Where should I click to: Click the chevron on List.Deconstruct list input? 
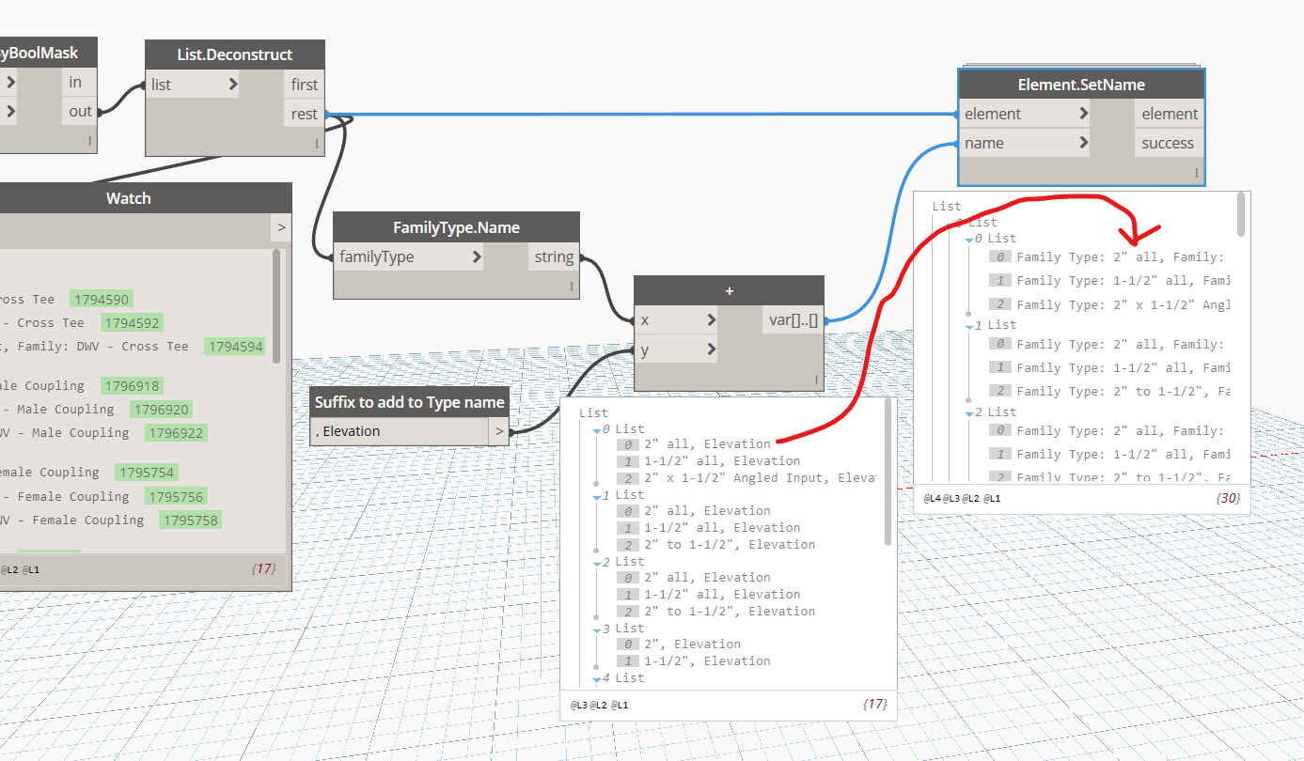(x=232, y=85)
